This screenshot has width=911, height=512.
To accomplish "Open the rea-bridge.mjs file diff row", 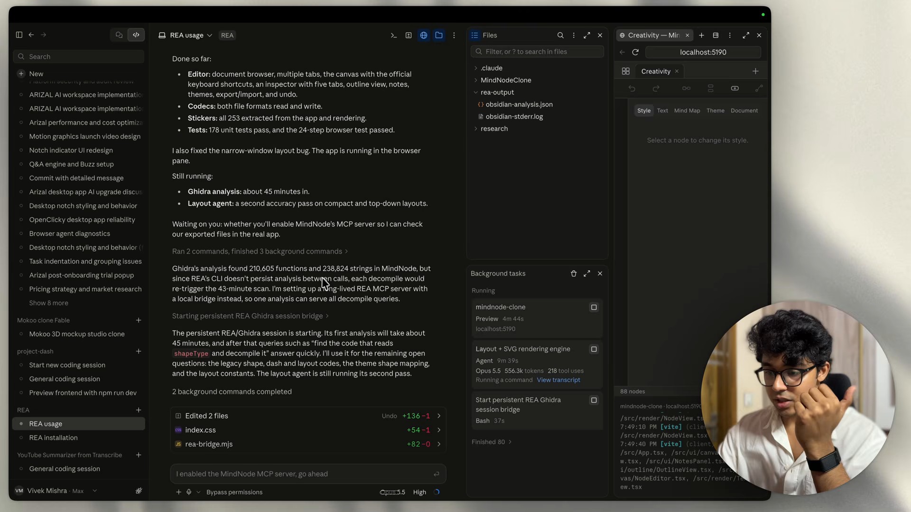I will coord(308,444).
